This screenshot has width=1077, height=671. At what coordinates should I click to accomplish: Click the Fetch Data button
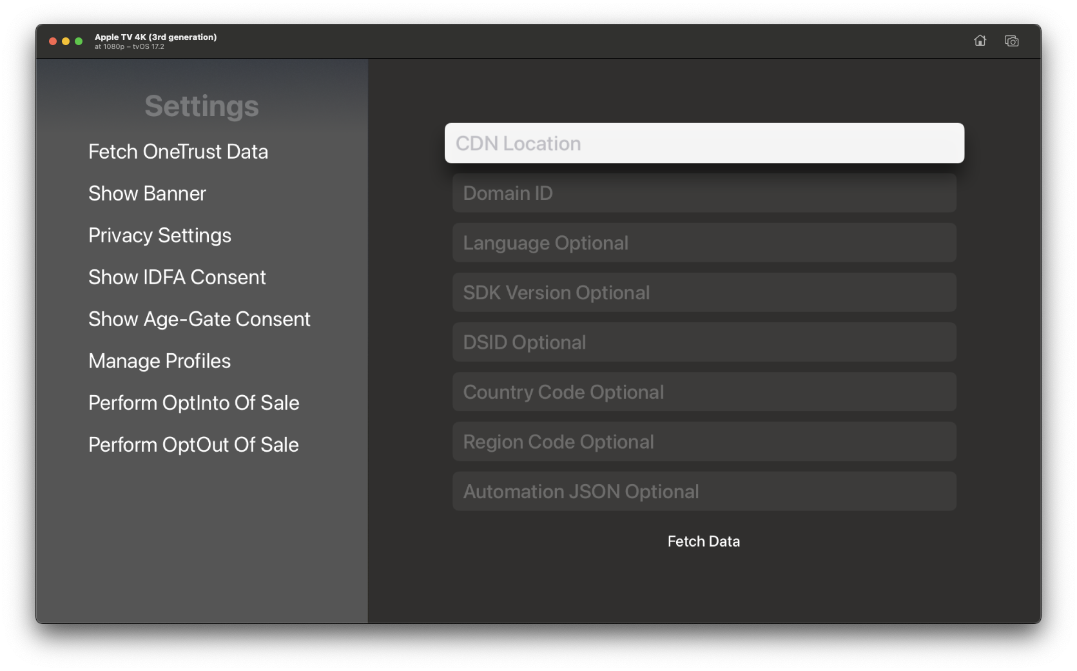click(704, 541)
